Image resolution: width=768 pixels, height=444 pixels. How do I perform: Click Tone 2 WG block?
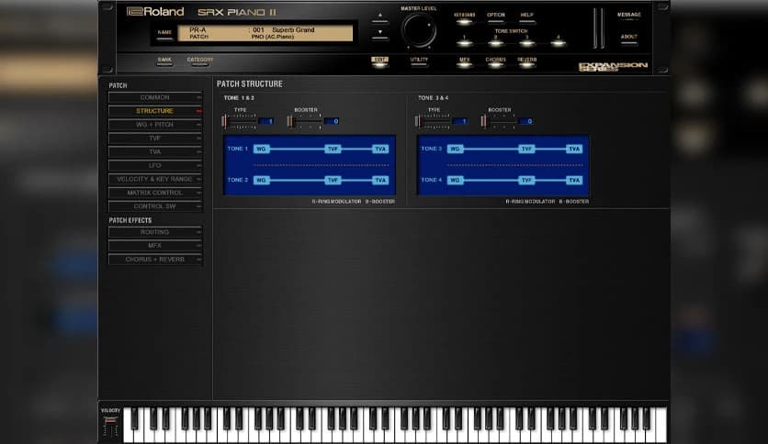point(261,181)
